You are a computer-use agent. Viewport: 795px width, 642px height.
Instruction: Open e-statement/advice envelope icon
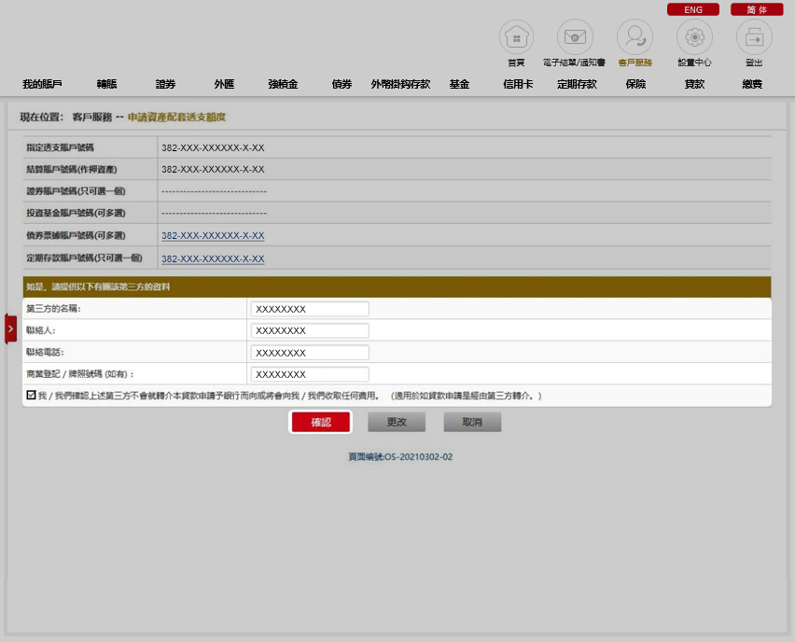575,37
